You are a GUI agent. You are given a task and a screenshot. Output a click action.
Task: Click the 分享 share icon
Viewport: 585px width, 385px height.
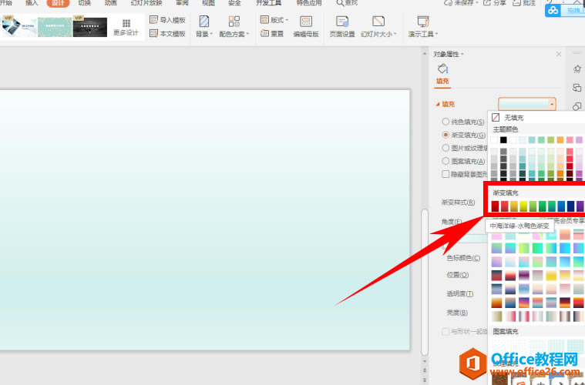click(487, 3)
